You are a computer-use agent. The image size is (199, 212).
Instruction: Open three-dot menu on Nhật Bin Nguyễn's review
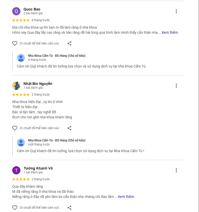tap(176, 86)
